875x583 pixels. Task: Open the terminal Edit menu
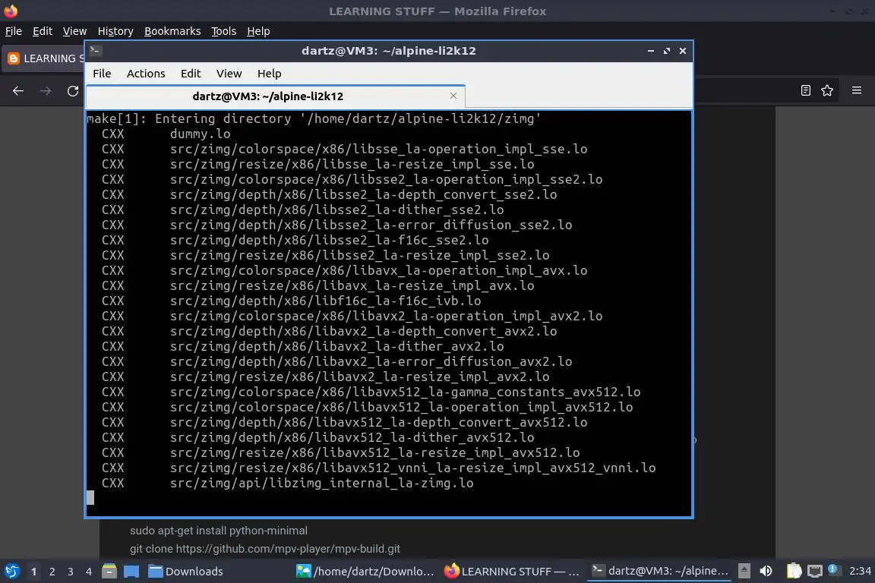pyautogui.click(x=191, y=74)
